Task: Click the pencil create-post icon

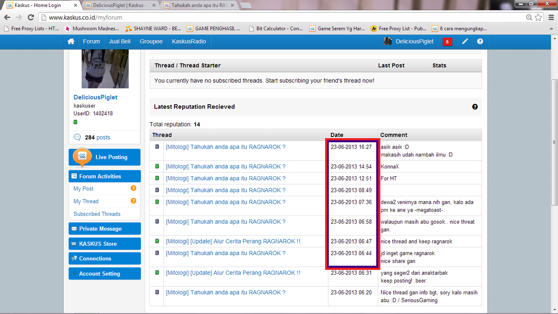Action: pos(465,41)
